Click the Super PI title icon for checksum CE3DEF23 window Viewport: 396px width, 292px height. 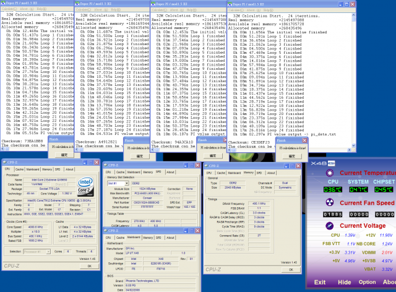click(230, 4)
